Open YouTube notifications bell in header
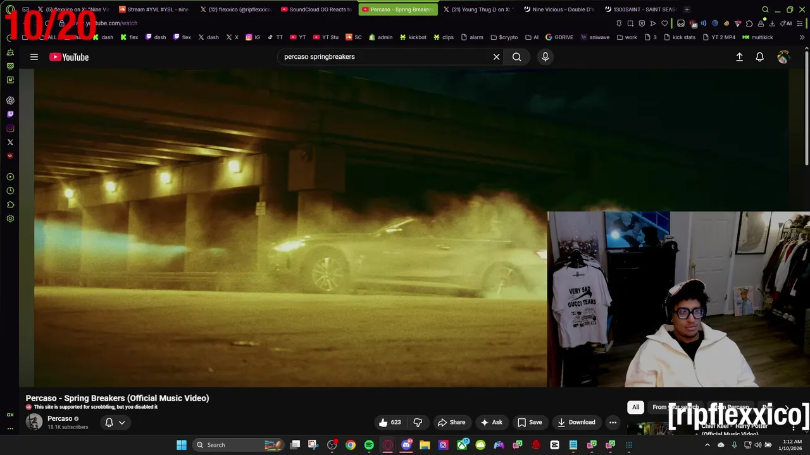This screenshot has width=810, height=455. tap(760, 57)
